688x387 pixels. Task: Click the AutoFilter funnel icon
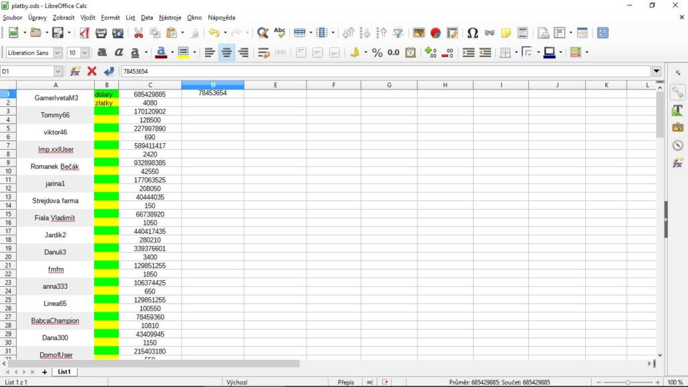coord(398,32)
